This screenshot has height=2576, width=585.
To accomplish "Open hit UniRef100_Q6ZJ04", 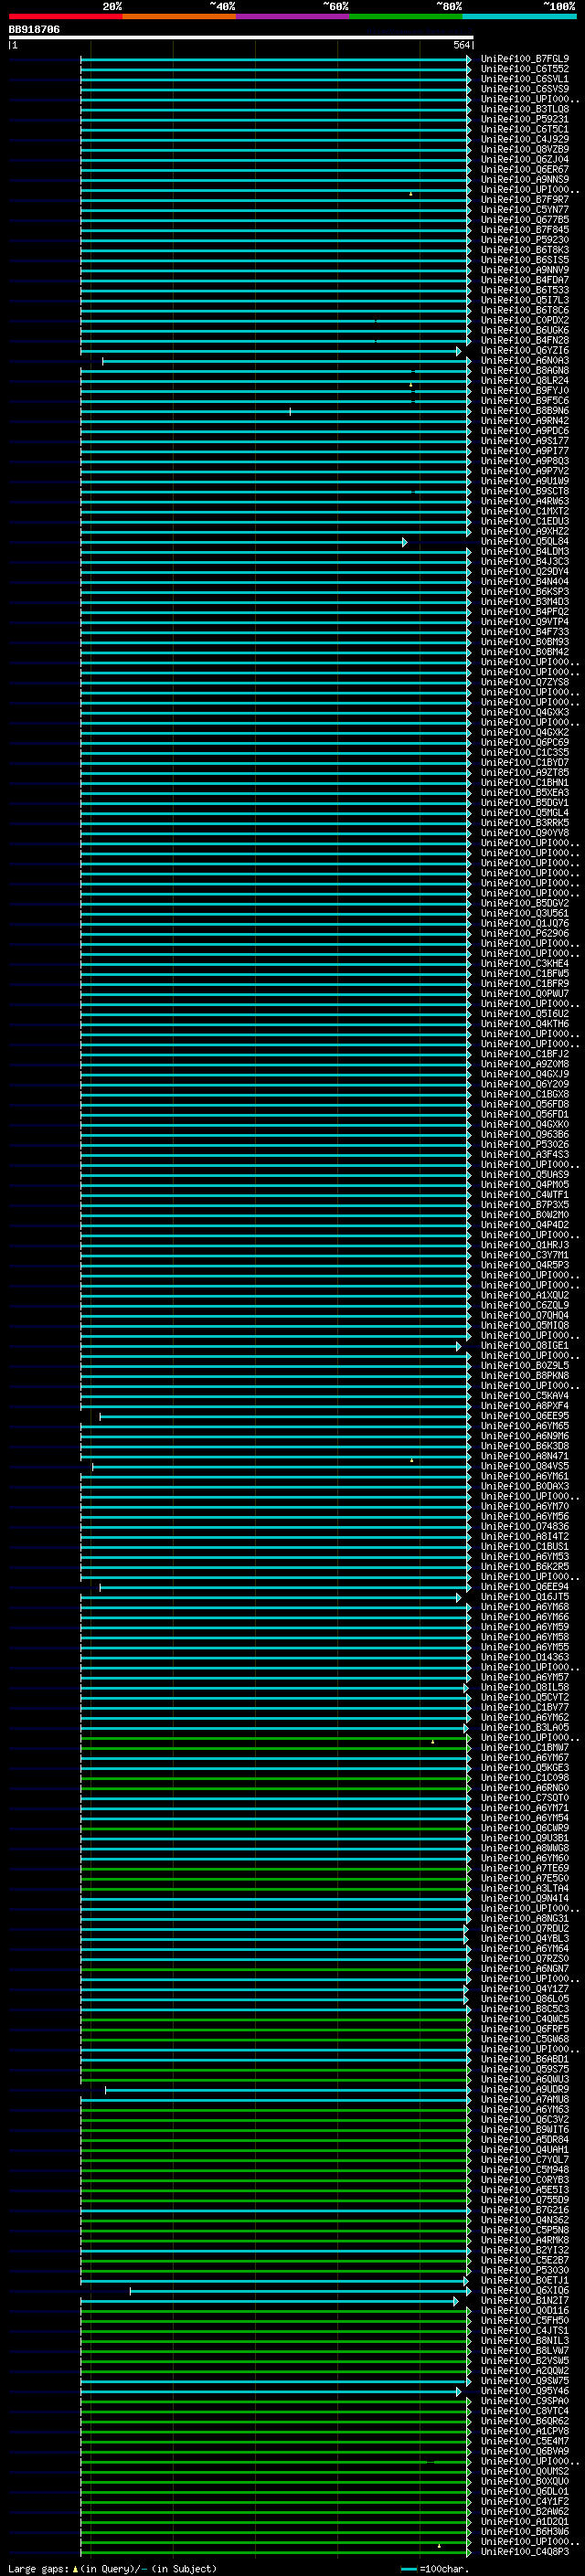I will tap(524, 160).
